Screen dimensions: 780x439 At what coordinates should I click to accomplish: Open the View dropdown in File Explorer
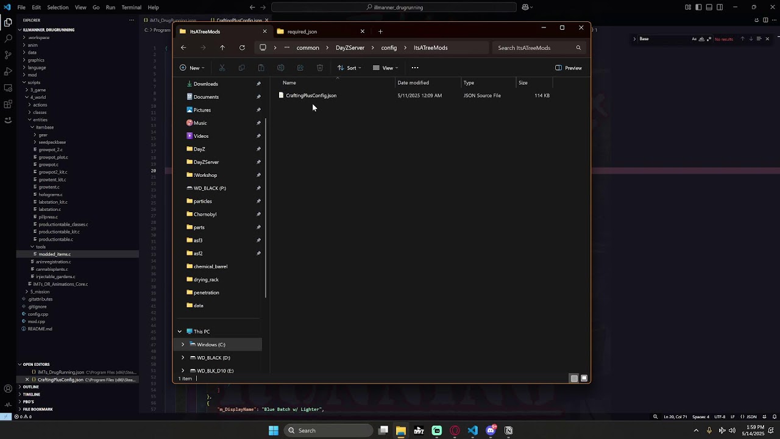click(386, 68)
